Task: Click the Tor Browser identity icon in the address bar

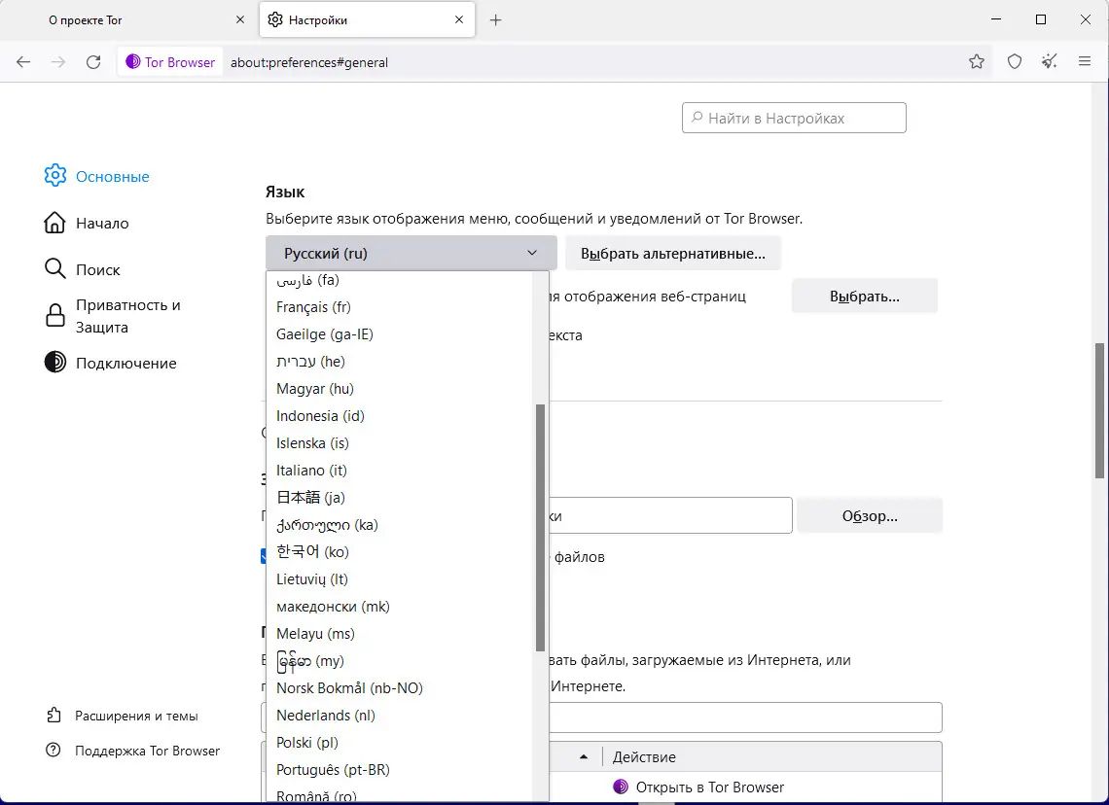Action: tap(170, 62)
